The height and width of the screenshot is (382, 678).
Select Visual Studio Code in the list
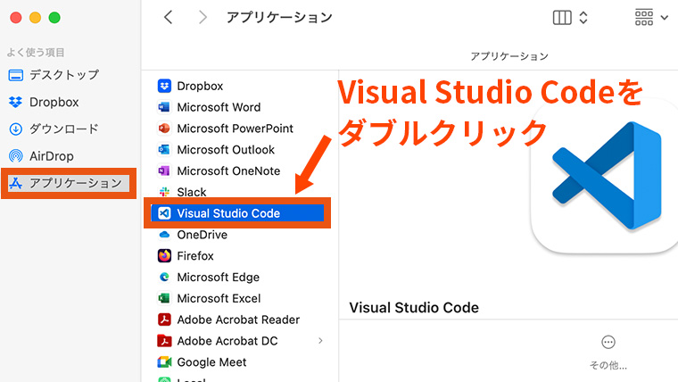point(228,213)
